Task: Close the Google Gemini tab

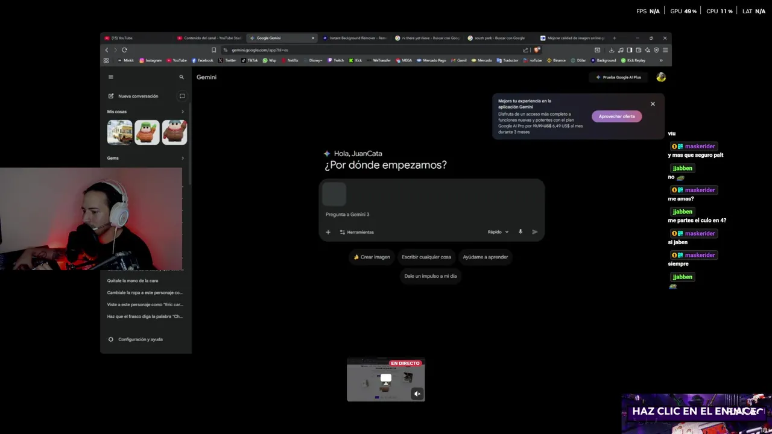Action: 312,38
